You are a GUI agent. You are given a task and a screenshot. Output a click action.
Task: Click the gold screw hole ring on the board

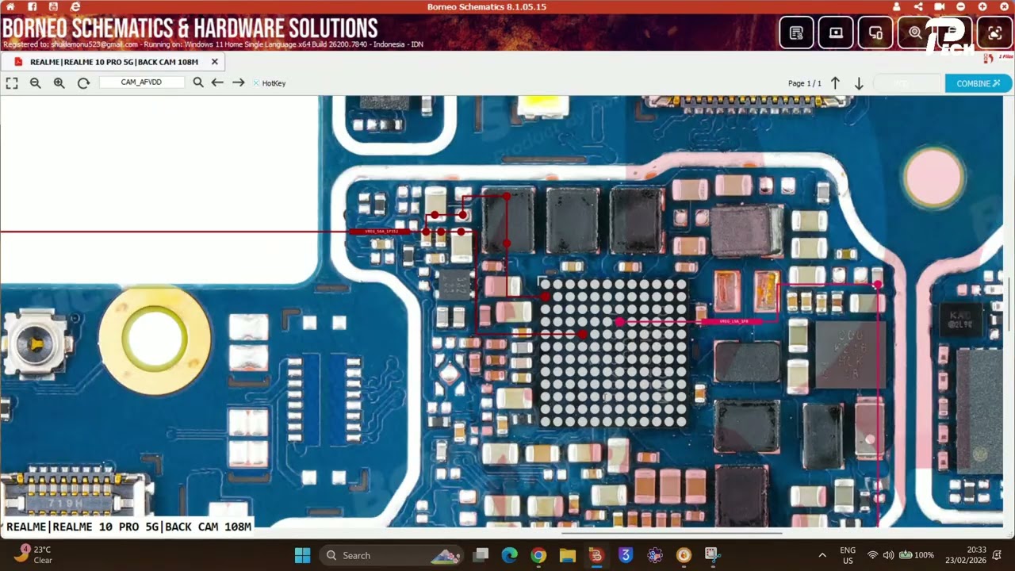pos(155,340)
